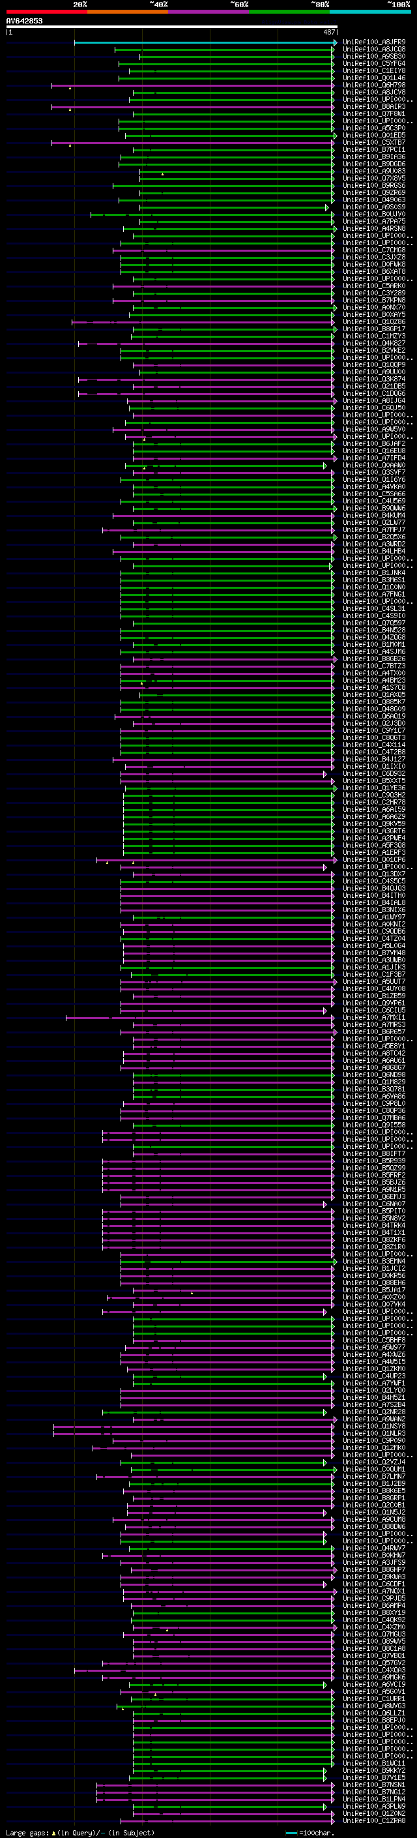Select hit label UniRef100_C5XTB7
Viewport: 417px width, 1838px height.
tap(374, 143)
